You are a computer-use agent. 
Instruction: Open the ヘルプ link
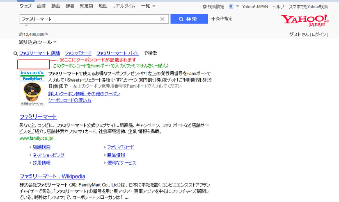click(x=278, y=7)
